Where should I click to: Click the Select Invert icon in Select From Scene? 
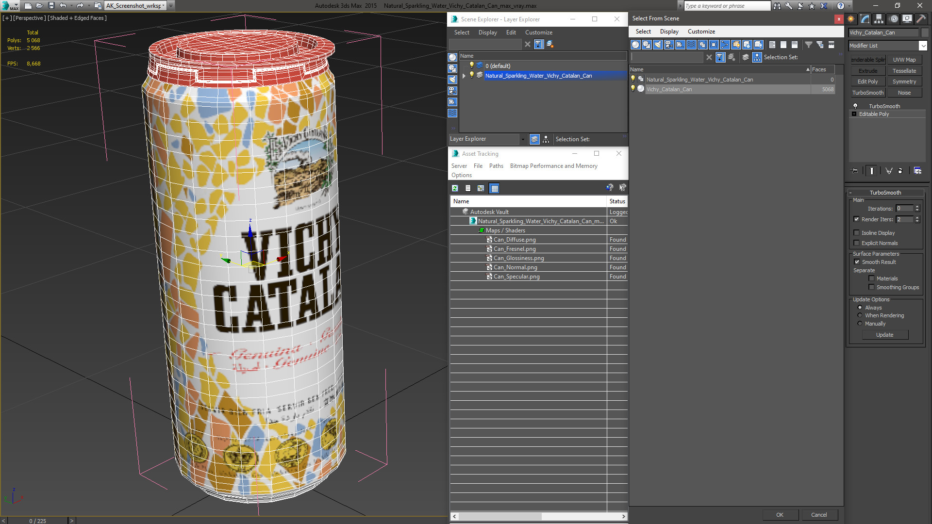(795, 45)
